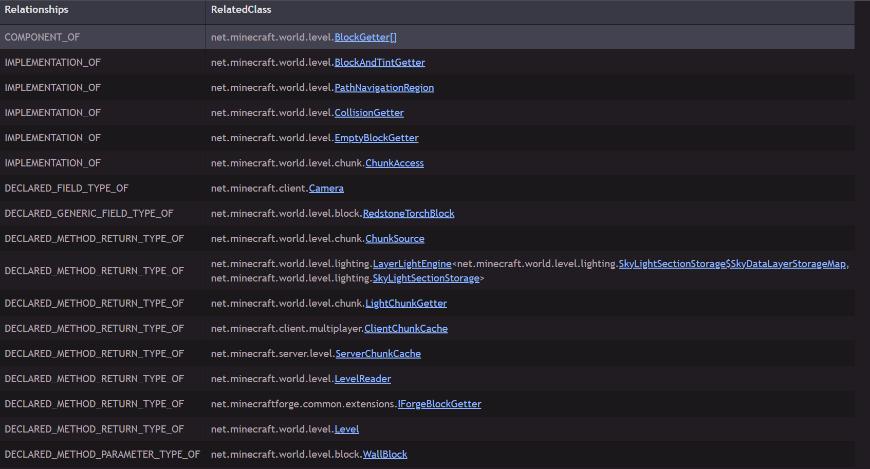Click the SkyLightSectionStorage$SkyDataLayerStorageMap link
The image size is (870, 469).
pyautogui.click(x=732, y=264)
